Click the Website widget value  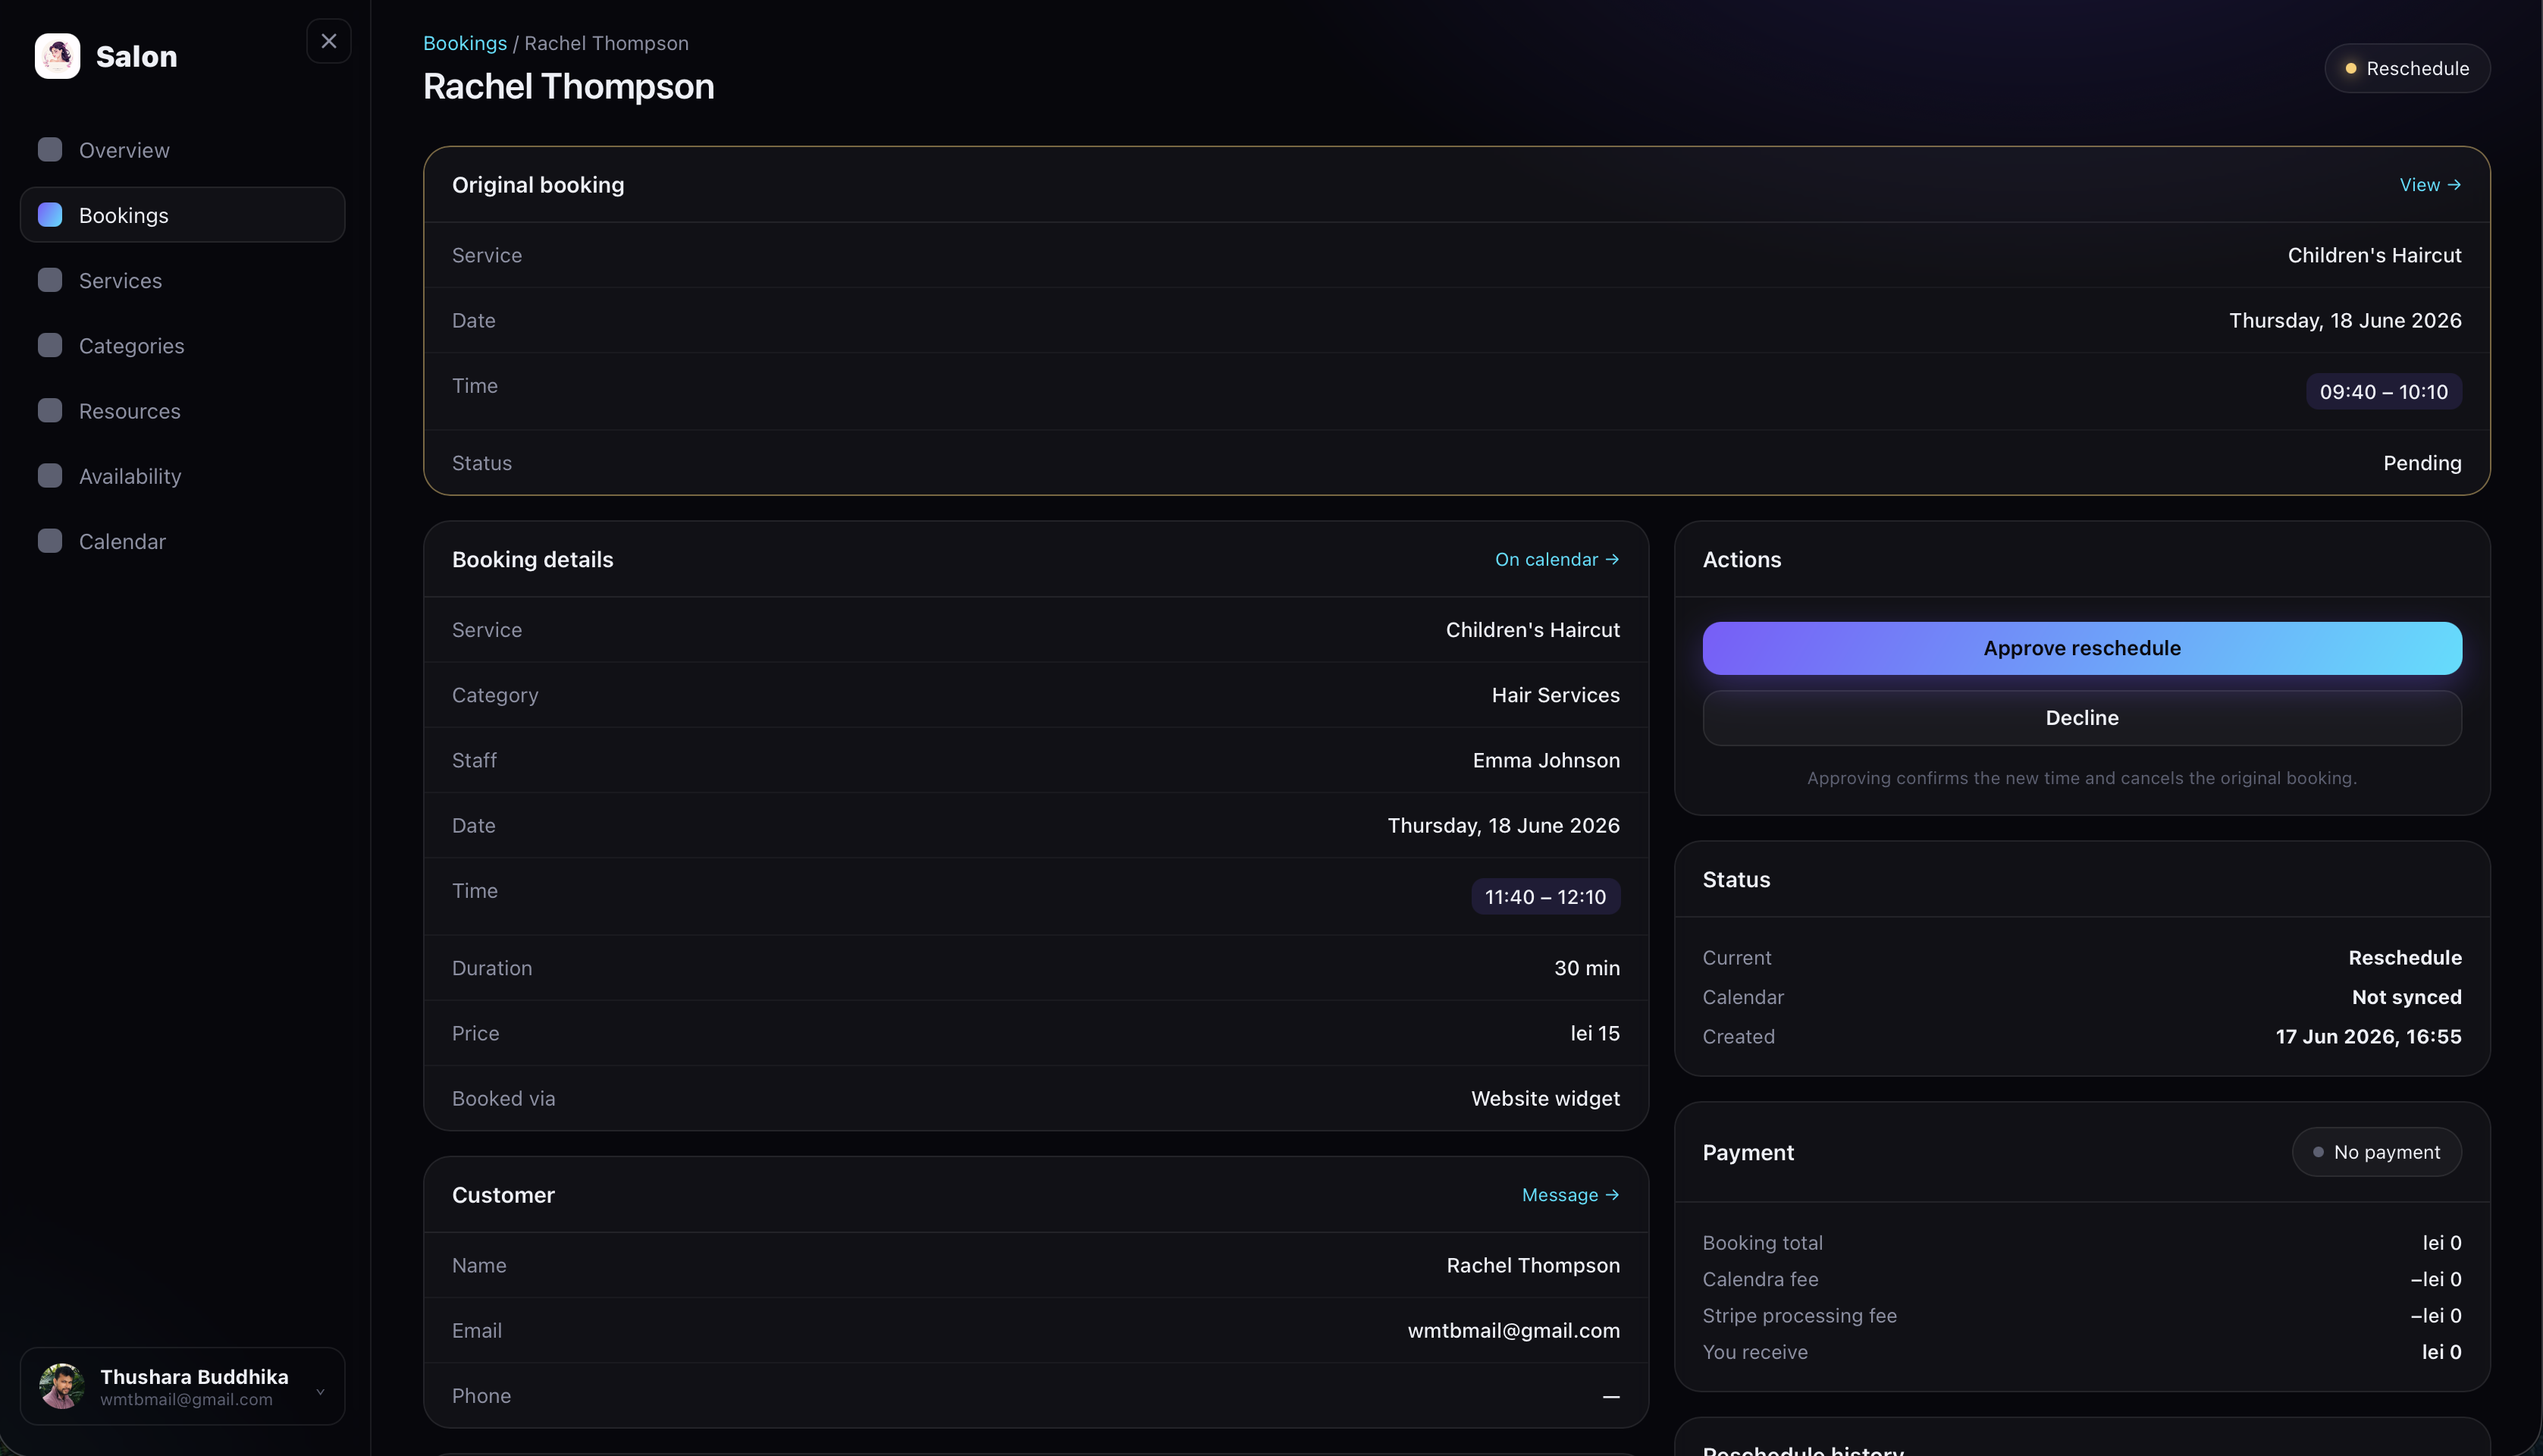[x=1545, y=1098]
